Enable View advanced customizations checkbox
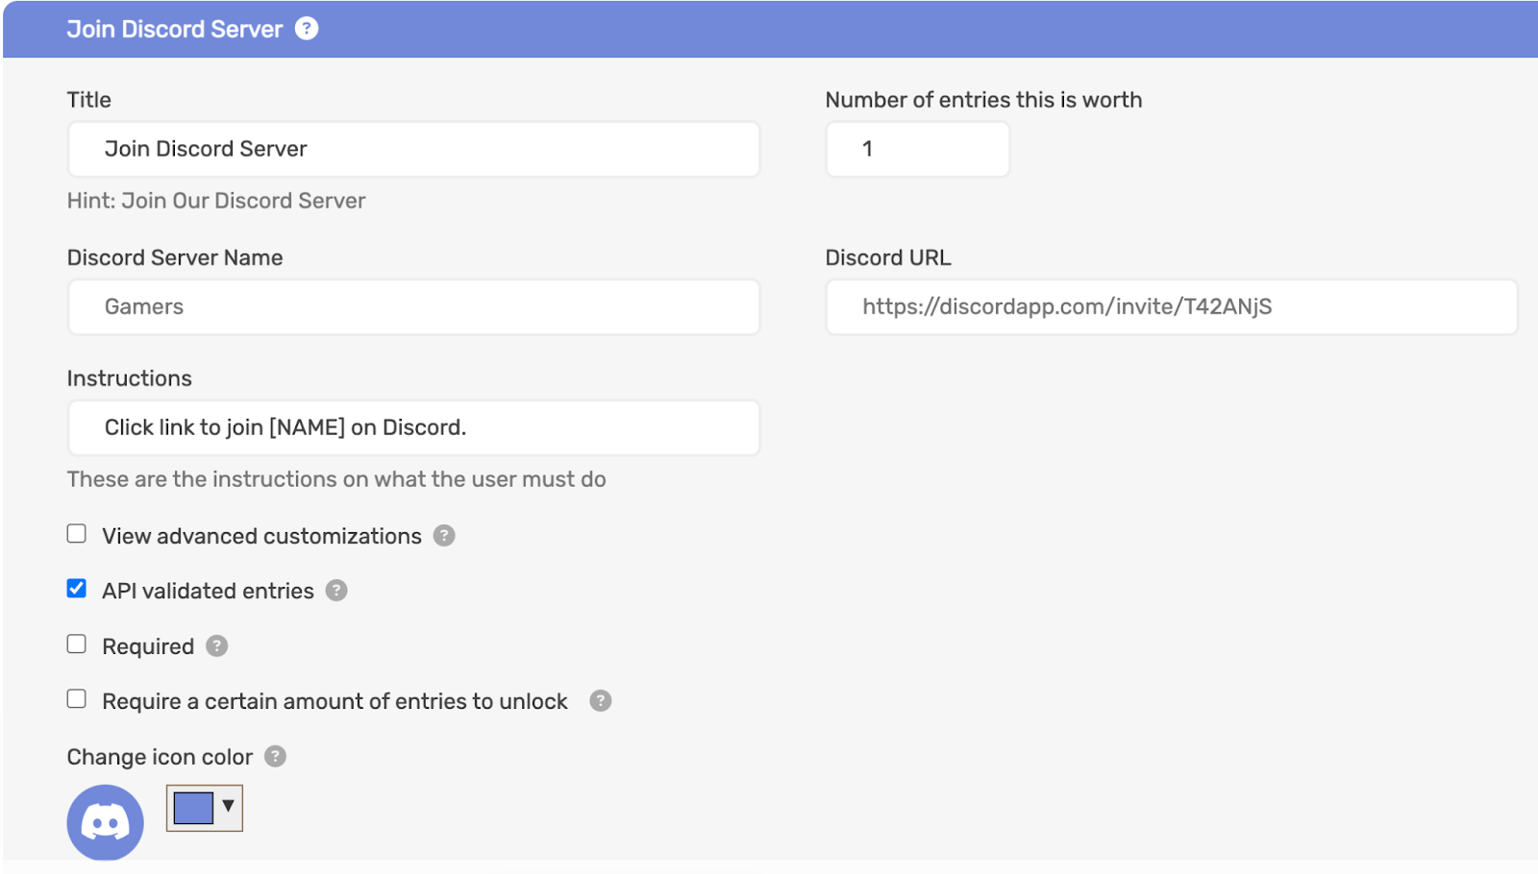The image size is (1538, 874). point(77,534)
